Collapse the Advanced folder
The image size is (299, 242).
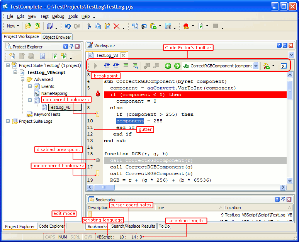[x=23, y=79]
